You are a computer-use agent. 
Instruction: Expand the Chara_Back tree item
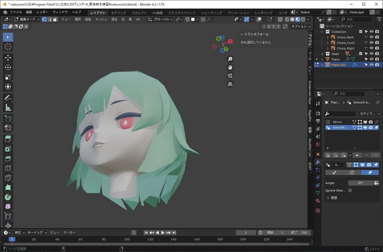click(x=327, y=37)
